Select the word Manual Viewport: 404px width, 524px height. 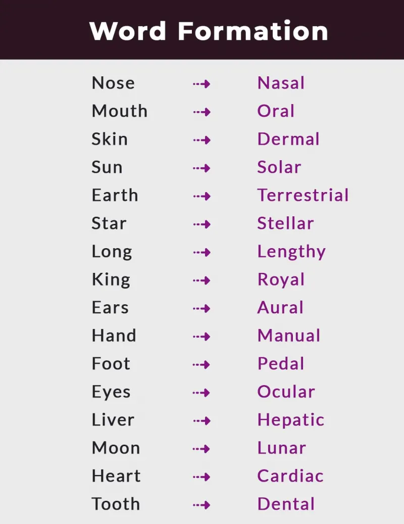coord(289,336)
